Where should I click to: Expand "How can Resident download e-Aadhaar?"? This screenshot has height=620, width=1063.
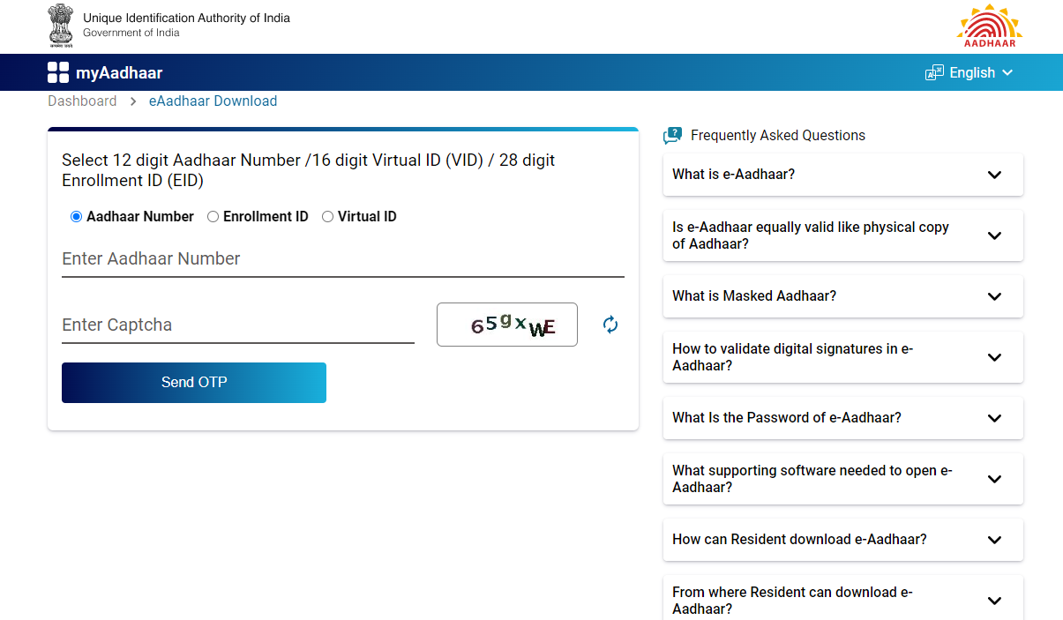(842, 540)
